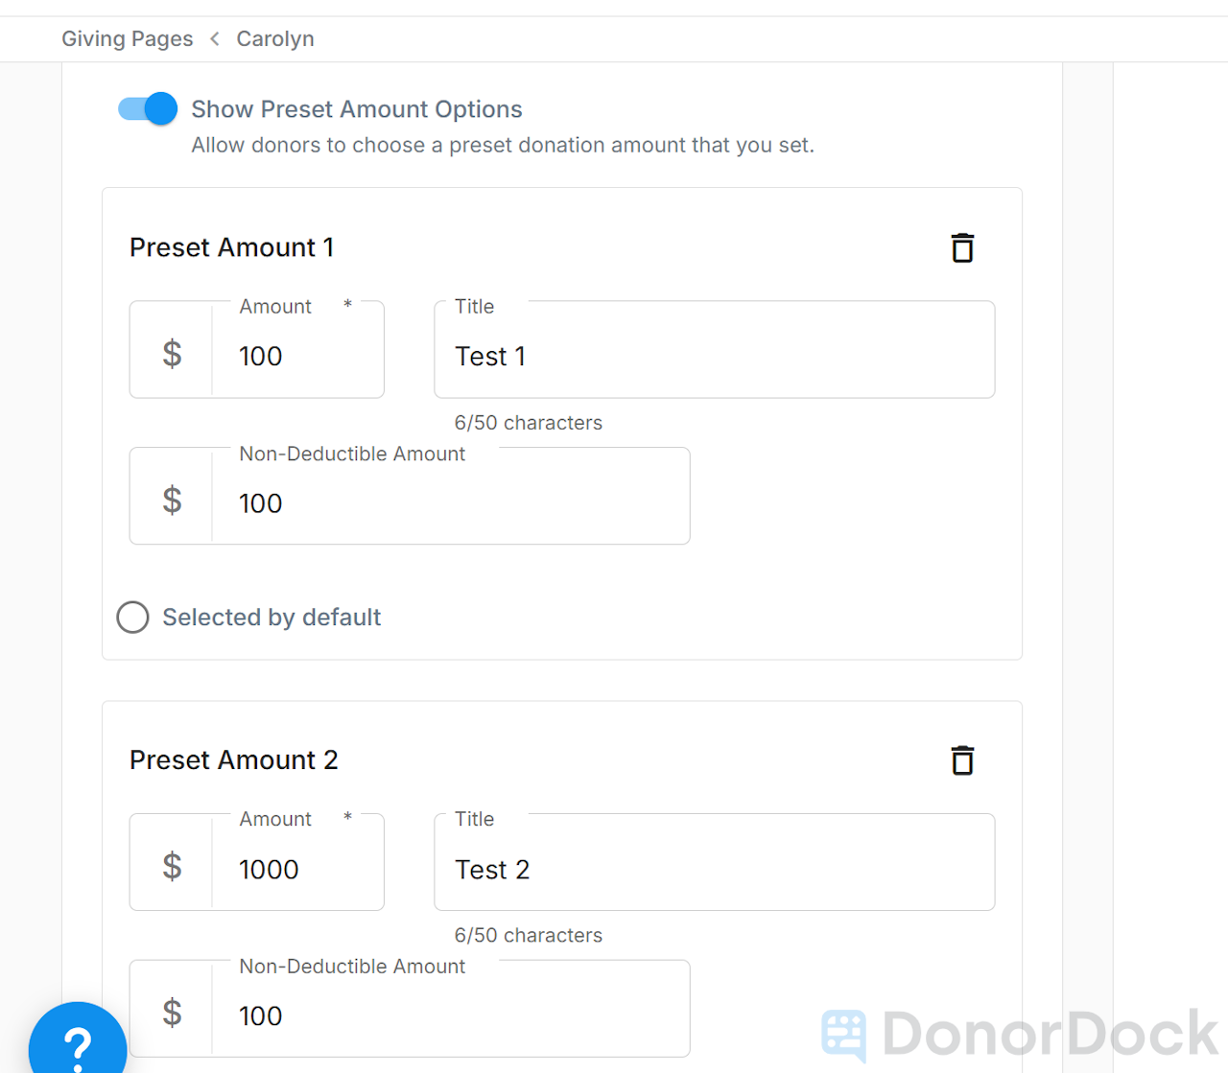The width and height of the screenshot is (1228, 1073).
Task: Click the dollar sign beside Preset Amount 1
Action: click(172, 353)
